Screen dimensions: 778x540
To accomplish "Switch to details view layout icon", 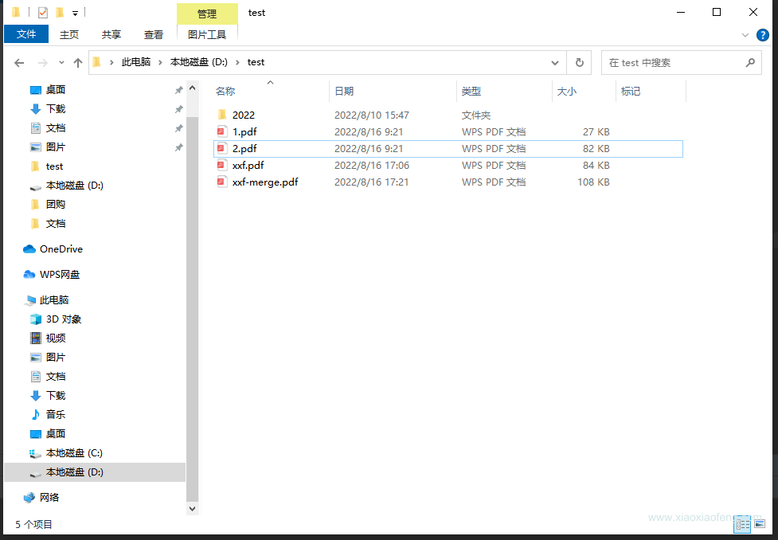I will click(743, 524).
